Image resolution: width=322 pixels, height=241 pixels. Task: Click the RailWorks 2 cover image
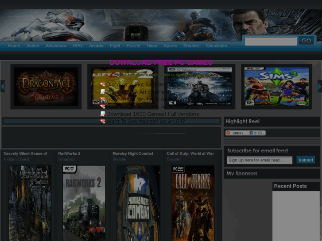pos(84,203)
